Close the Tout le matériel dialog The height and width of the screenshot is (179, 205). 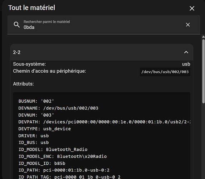(x=192, y=9)
